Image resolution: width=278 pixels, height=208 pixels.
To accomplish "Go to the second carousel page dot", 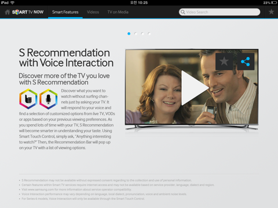I will tap(136, 34).
